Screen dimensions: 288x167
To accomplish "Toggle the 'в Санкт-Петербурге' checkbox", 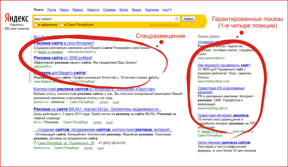I will pos(62,25).
